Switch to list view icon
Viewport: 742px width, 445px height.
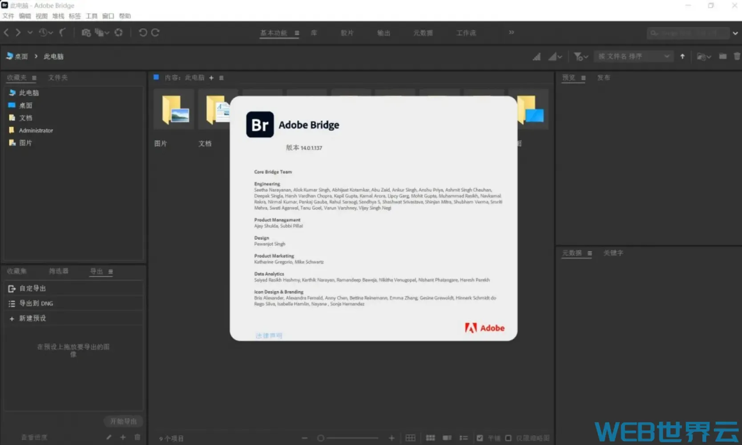click(464, 438)
